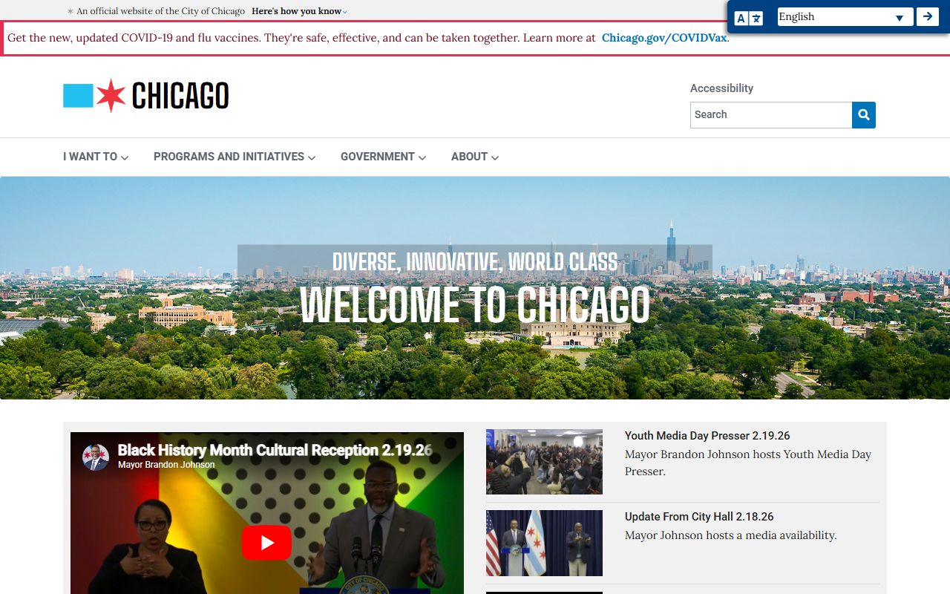Click the WELCOME TO CHICAGO hero heading
The width and height of the screenshot is (950, 594).
point(475,304)
